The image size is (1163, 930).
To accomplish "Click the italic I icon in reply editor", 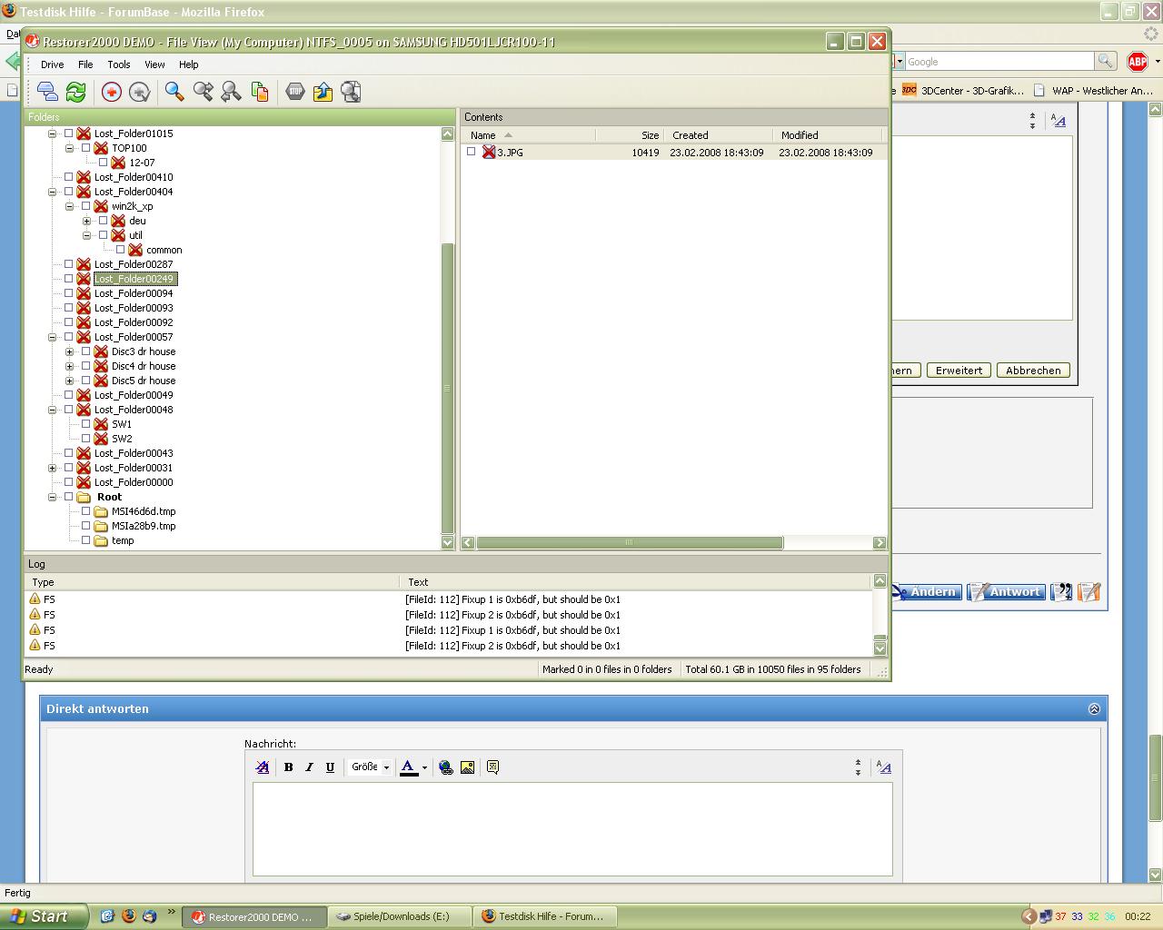I will (x=309, y=767).
